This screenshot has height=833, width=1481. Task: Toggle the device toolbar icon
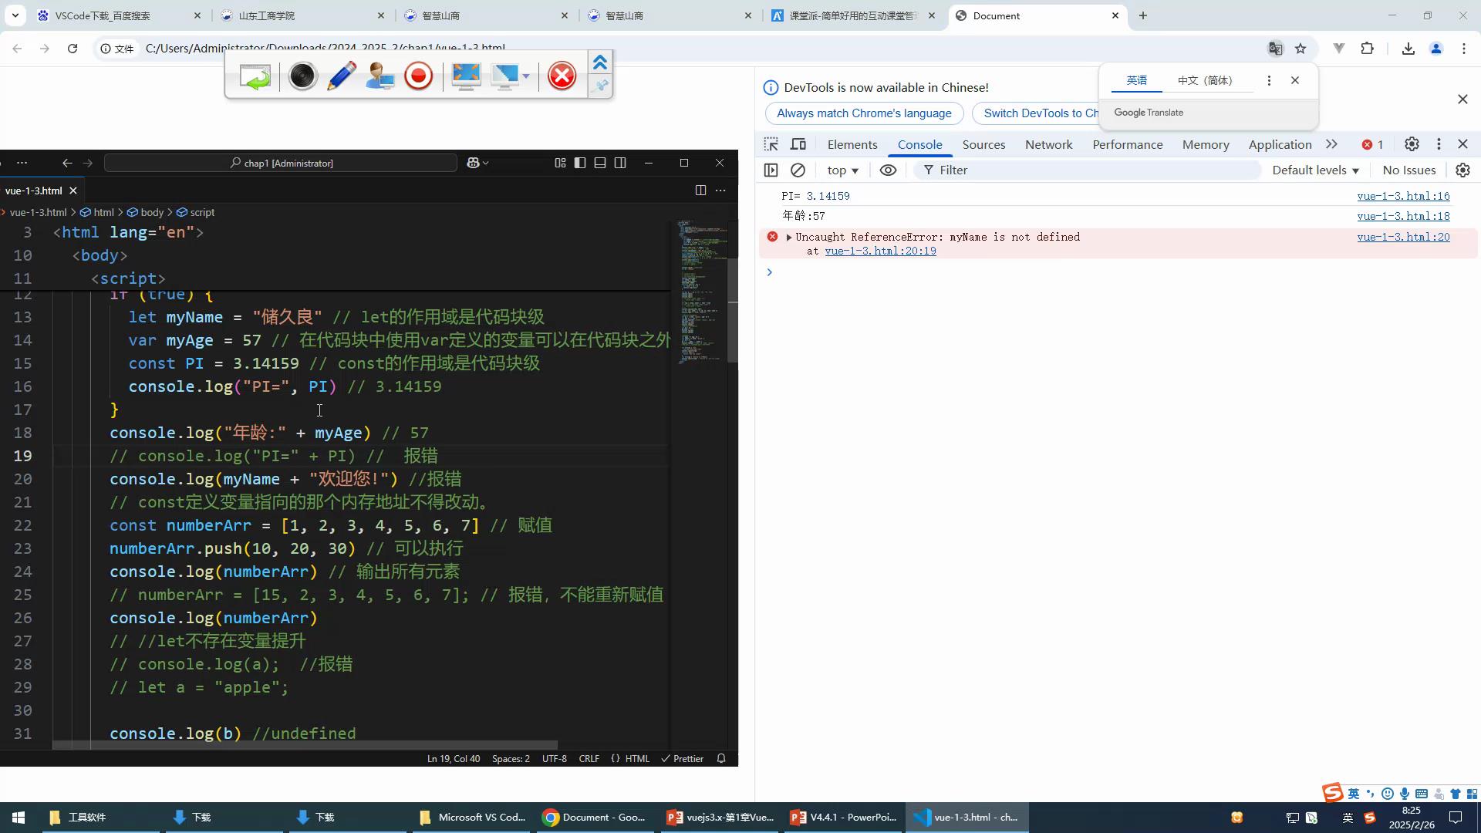coord(798,144)
